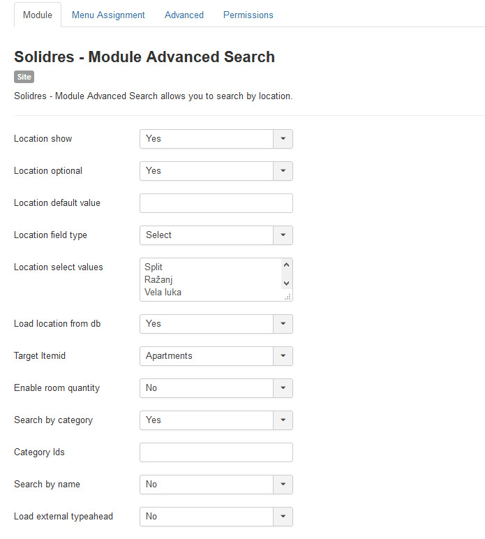Click the textarea resize handle
The width and height of the screenshot is (485, 539).
tap(288, 297)
